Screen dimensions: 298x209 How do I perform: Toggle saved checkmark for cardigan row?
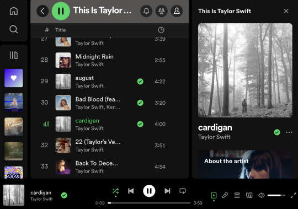140,124
